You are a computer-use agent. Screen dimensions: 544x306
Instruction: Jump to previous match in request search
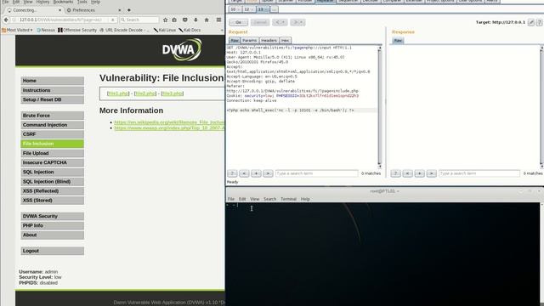click(244, 173)
